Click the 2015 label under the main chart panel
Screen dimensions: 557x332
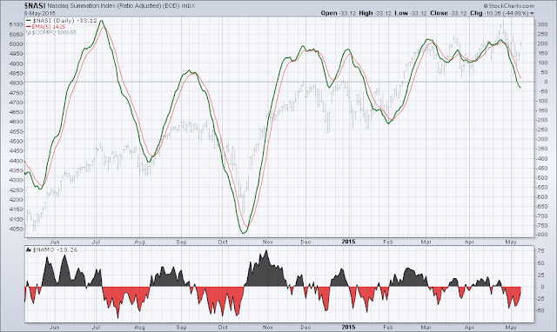click(348, 242)
